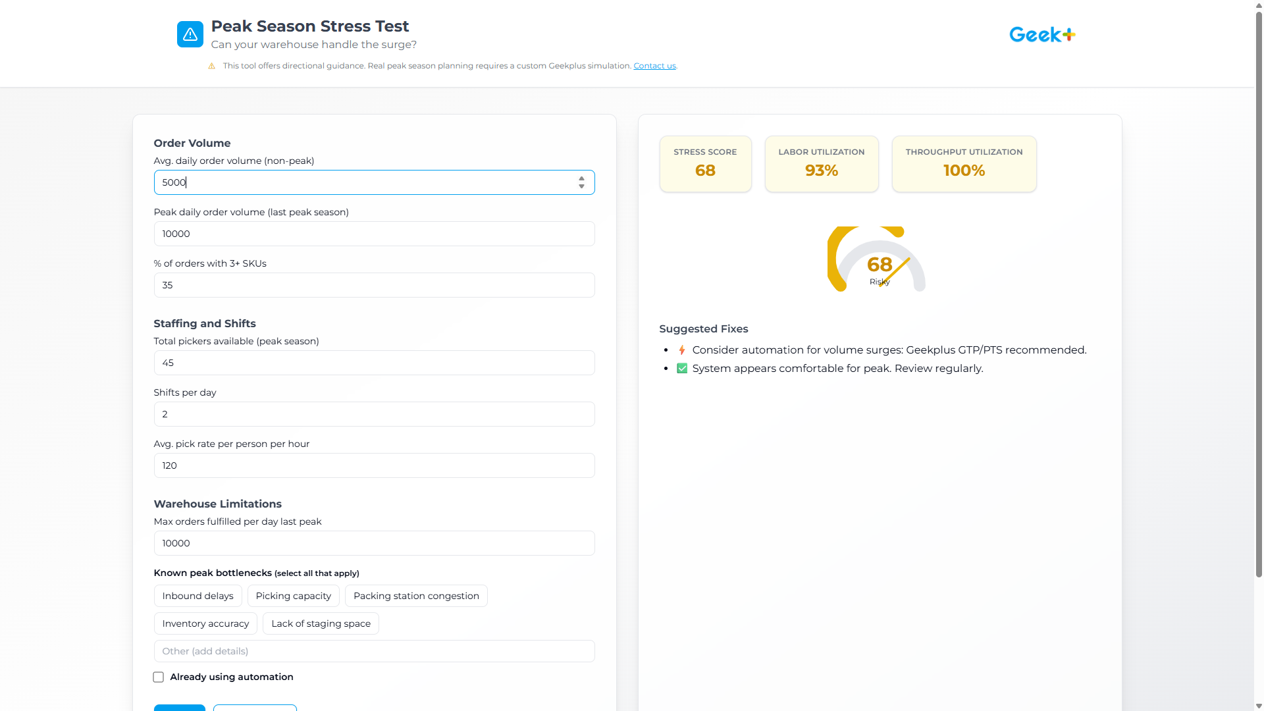Click the blue warning triangle app icon
The width and height of the screenshot is (1264, 711).
tap(190, 34)
